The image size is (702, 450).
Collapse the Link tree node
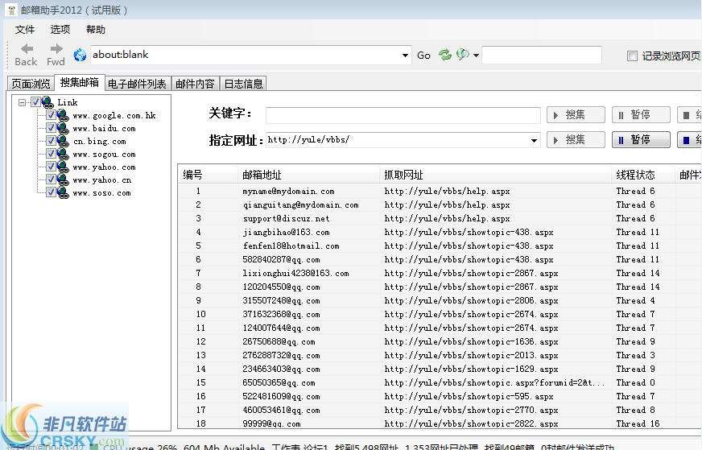22,102
